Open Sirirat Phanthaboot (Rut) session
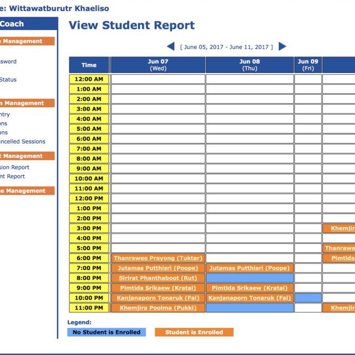This screenshot has width=355, height=355. click(158, 278)
